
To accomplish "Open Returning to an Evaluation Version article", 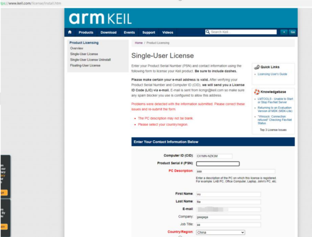I will (x=275, y=109).
